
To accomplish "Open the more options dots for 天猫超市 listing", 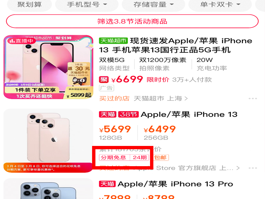I will click(253, 99).
